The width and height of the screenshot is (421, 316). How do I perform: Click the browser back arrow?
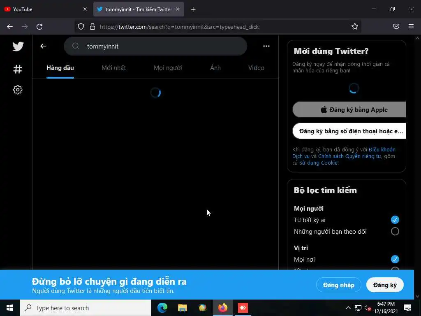(10, 27)
